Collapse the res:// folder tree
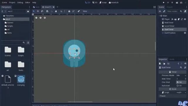Viewport: 188px width, 106px height. (x=2, y=19)
